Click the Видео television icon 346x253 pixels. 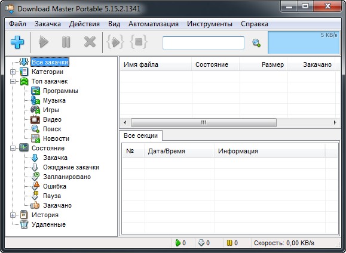click(35, 119)
